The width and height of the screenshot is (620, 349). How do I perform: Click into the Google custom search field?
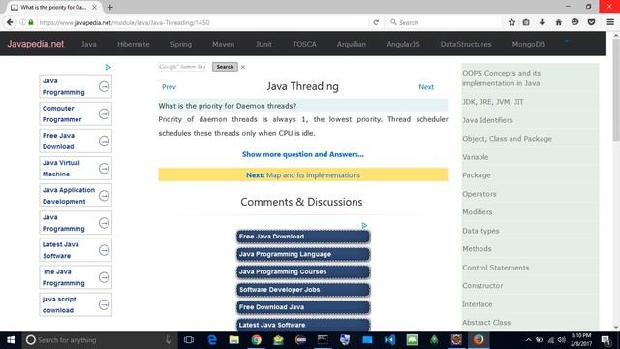coord(182,67)
